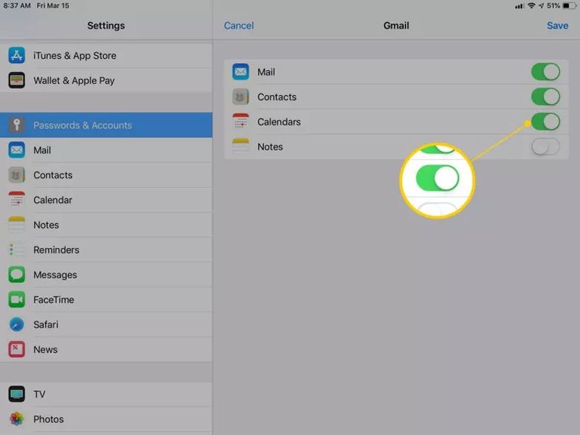Select the News app icon
The image size is (580, 435).
[17, 349]
